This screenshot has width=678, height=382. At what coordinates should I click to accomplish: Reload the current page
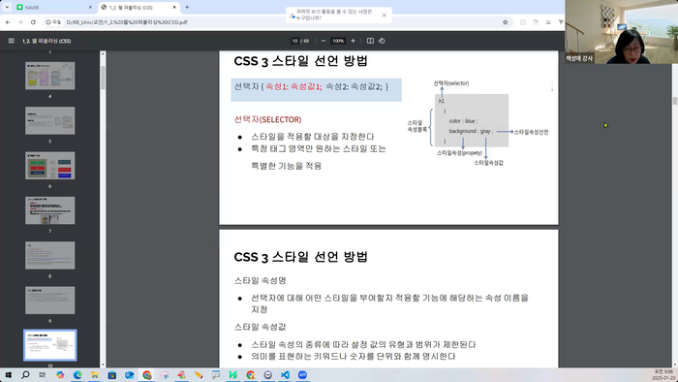coord(33,22)
